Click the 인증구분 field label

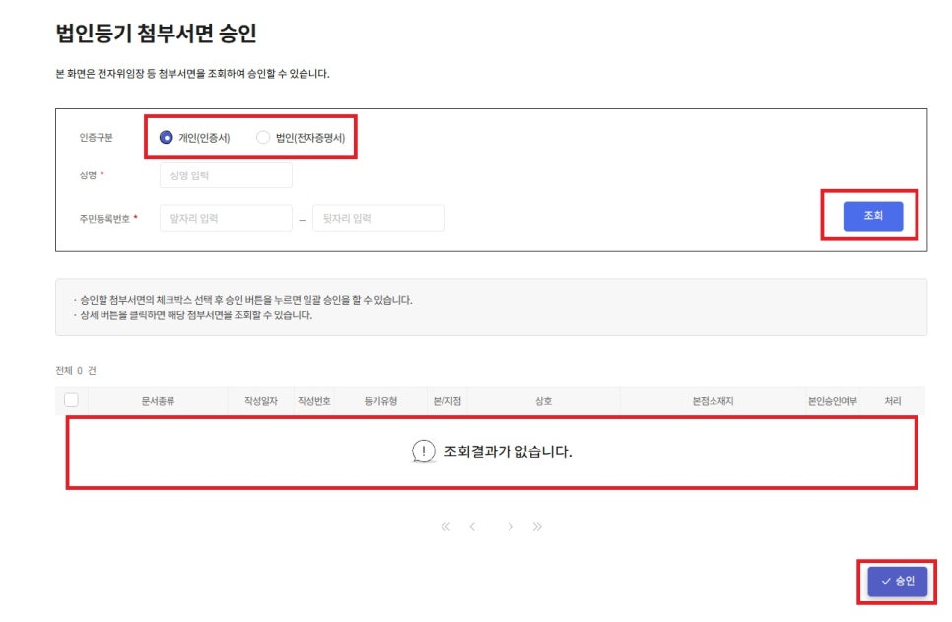(96, 138)
